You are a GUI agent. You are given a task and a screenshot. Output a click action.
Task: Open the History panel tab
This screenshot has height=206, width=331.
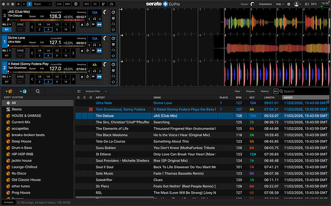click(265, 91)
